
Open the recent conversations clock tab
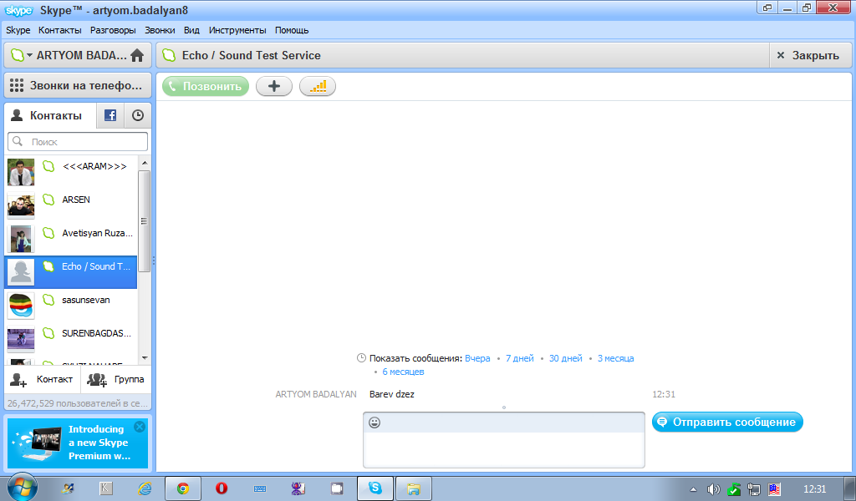(x=138, y=115)
